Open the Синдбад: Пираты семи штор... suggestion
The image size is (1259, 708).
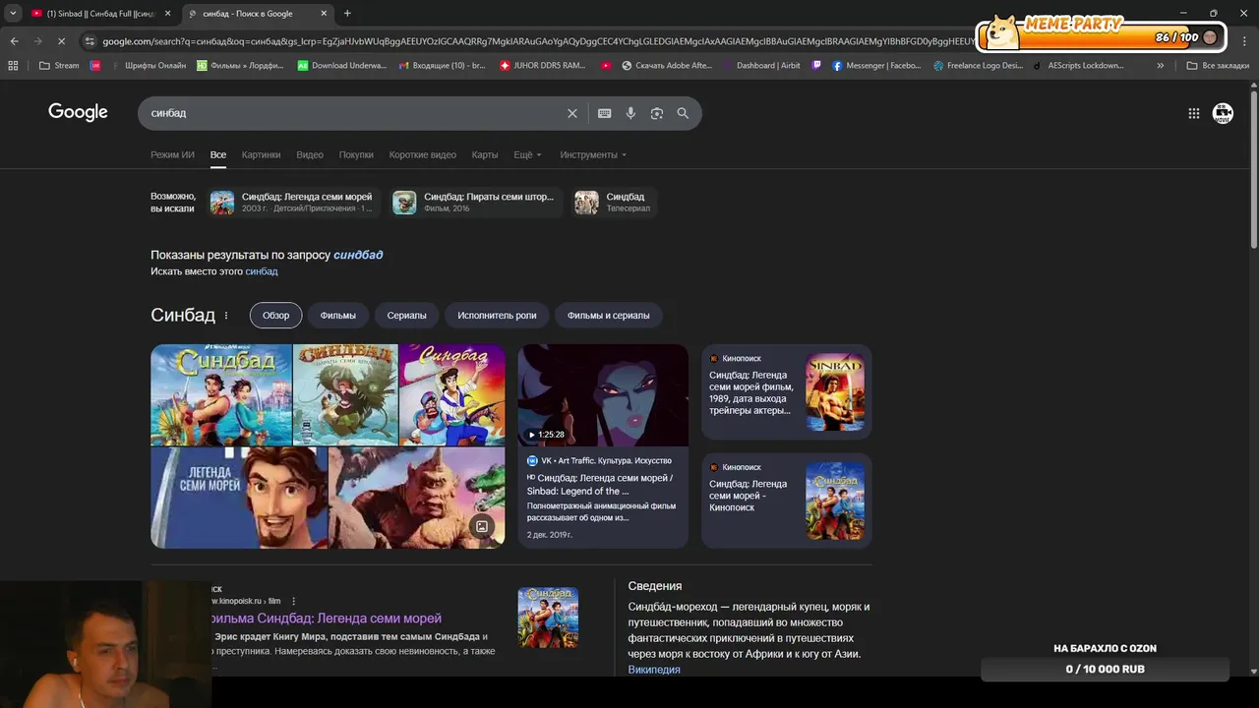[475, 203]
